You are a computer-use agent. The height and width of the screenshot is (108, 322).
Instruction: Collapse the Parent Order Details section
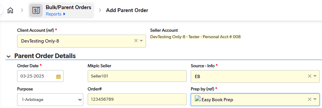point(9,56)
